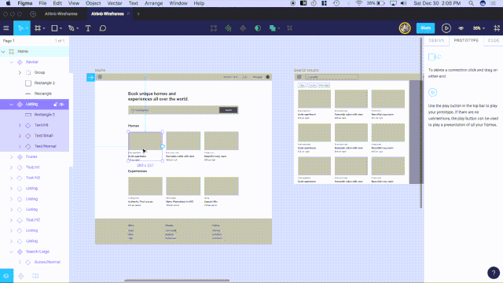Open the Library book icon at bottom left
The width and height of the screenshot is (503, 283).
[35, 276]
